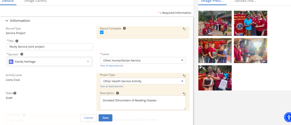Click the Kandy Heritage account icon
Image resolution: width=291 pixels, height=125 pixels.
11,62
